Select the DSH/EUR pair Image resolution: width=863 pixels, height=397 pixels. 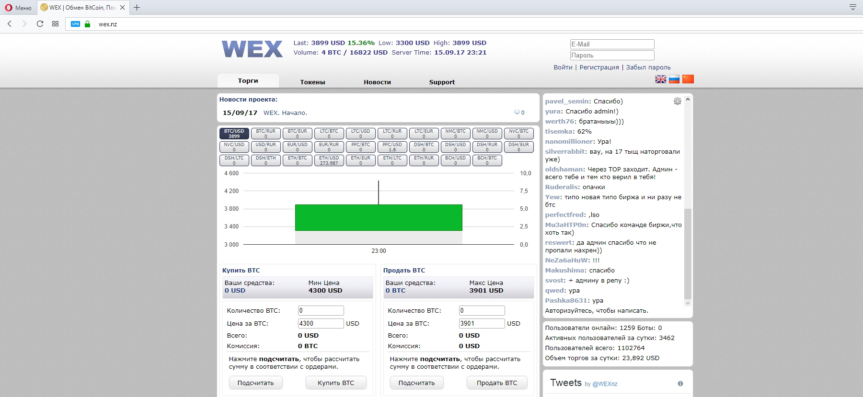click(x=519, y=147)
